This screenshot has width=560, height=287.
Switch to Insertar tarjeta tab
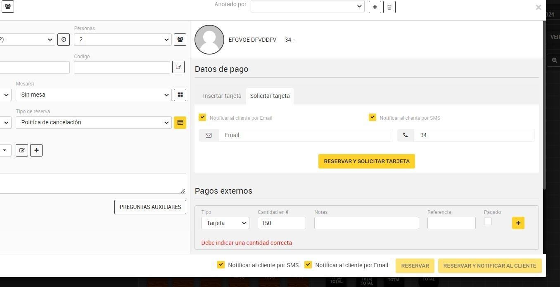click(x=222, y=96)
